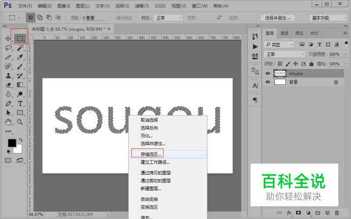Open the 基本功能 workspace dropdown
The height and width of the screenshot is (219, 351).
point(328,18)
